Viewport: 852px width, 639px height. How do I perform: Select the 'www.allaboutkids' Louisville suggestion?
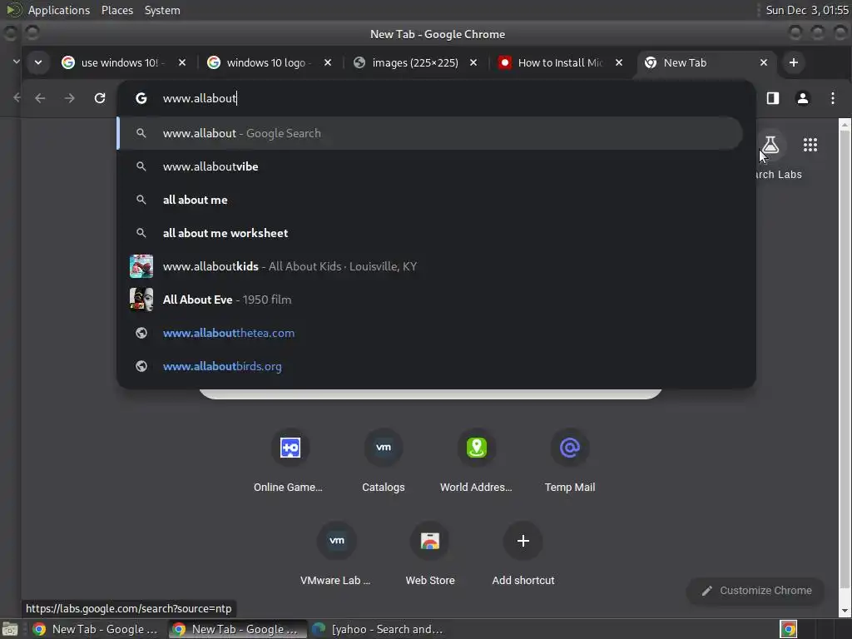[x=430, y=266]
